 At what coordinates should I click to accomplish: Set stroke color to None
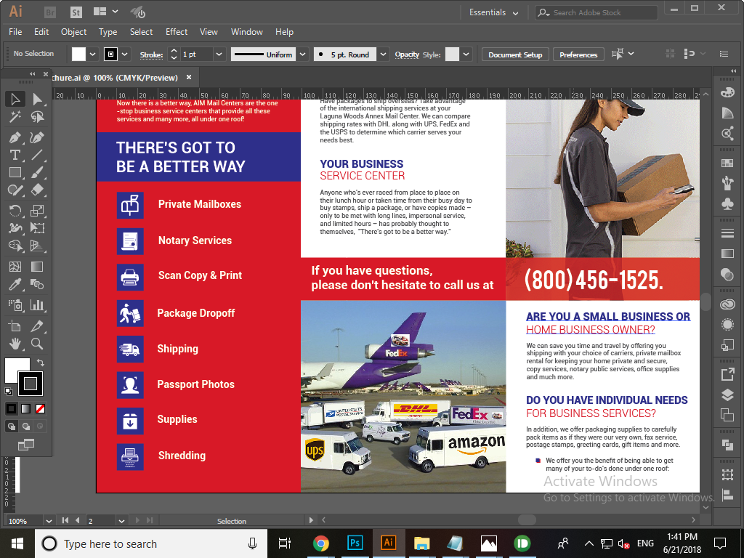click(x=40, y=408)
